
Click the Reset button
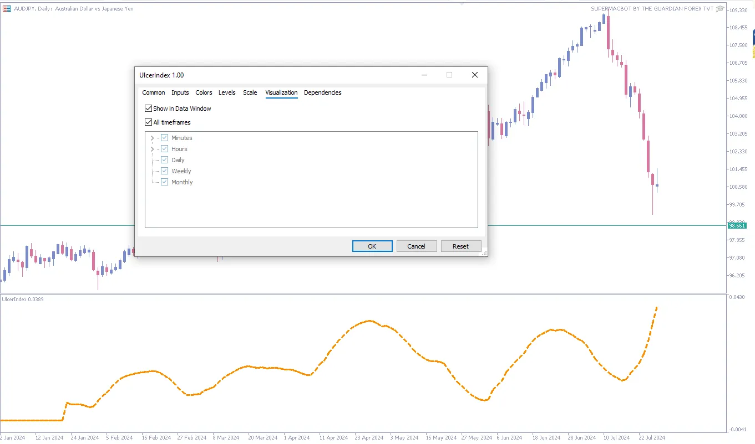460,246
